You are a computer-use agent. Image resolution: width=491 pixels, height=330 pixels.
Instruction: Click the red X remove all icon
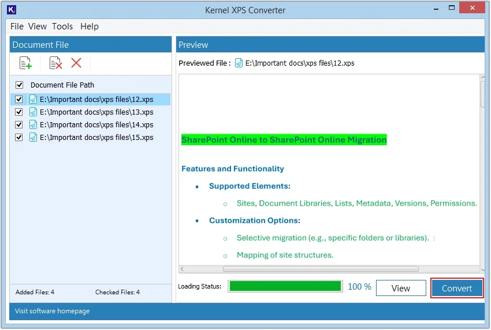click(76, 63)
